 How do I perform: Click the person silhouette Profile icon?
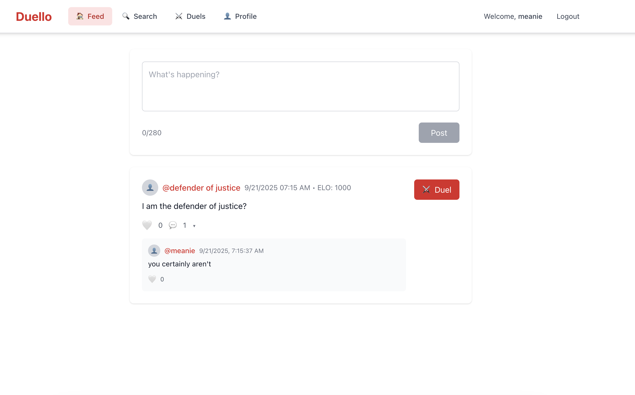point(227,16)
